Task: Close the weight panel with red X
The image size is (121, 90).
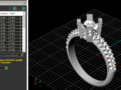Action: 24,3
